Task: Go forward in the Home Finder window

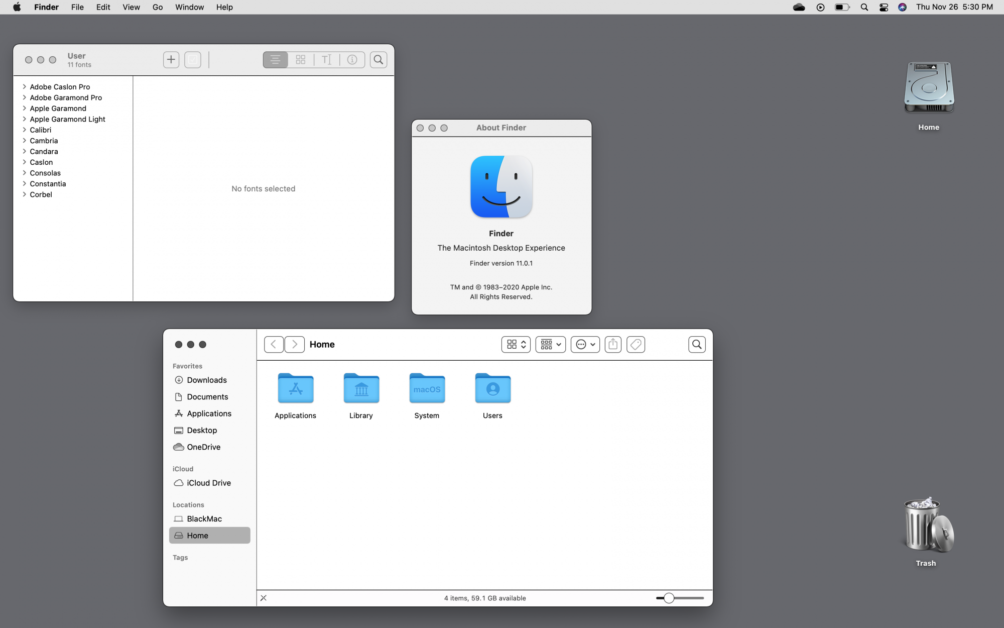Action: 295,344
